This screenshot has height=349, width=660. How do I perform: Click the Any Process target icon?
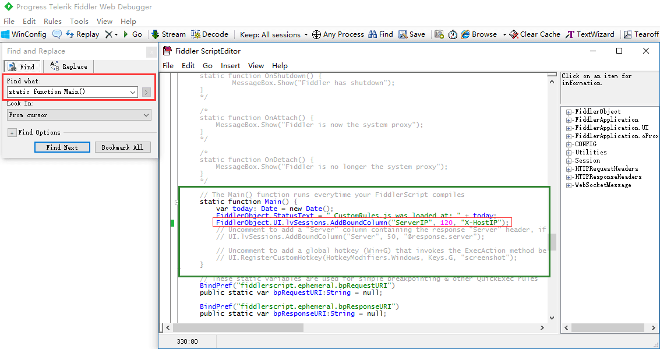pos(316,34)
